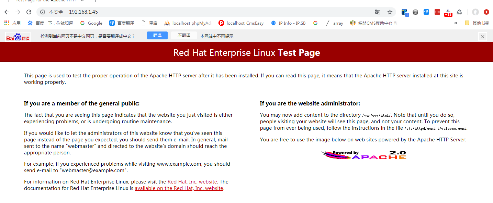
Task: Click the Powered by Apache 2.0 image
Action: coord(364,155)
